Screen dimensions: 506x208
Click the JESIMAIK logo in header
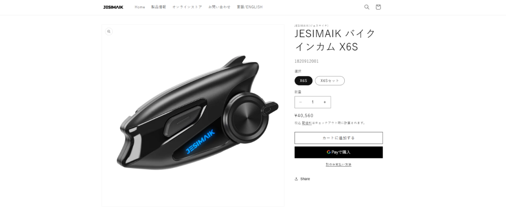tap(113, 7)
